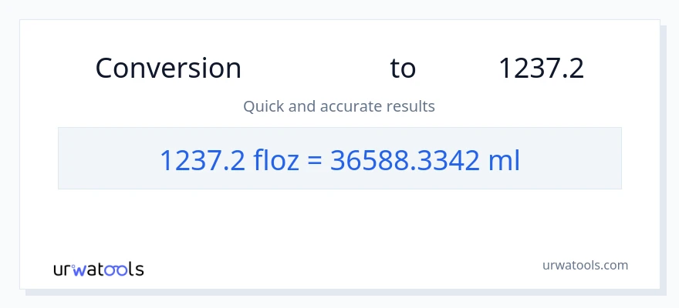Click the 'Conversion' heading word

168,69
